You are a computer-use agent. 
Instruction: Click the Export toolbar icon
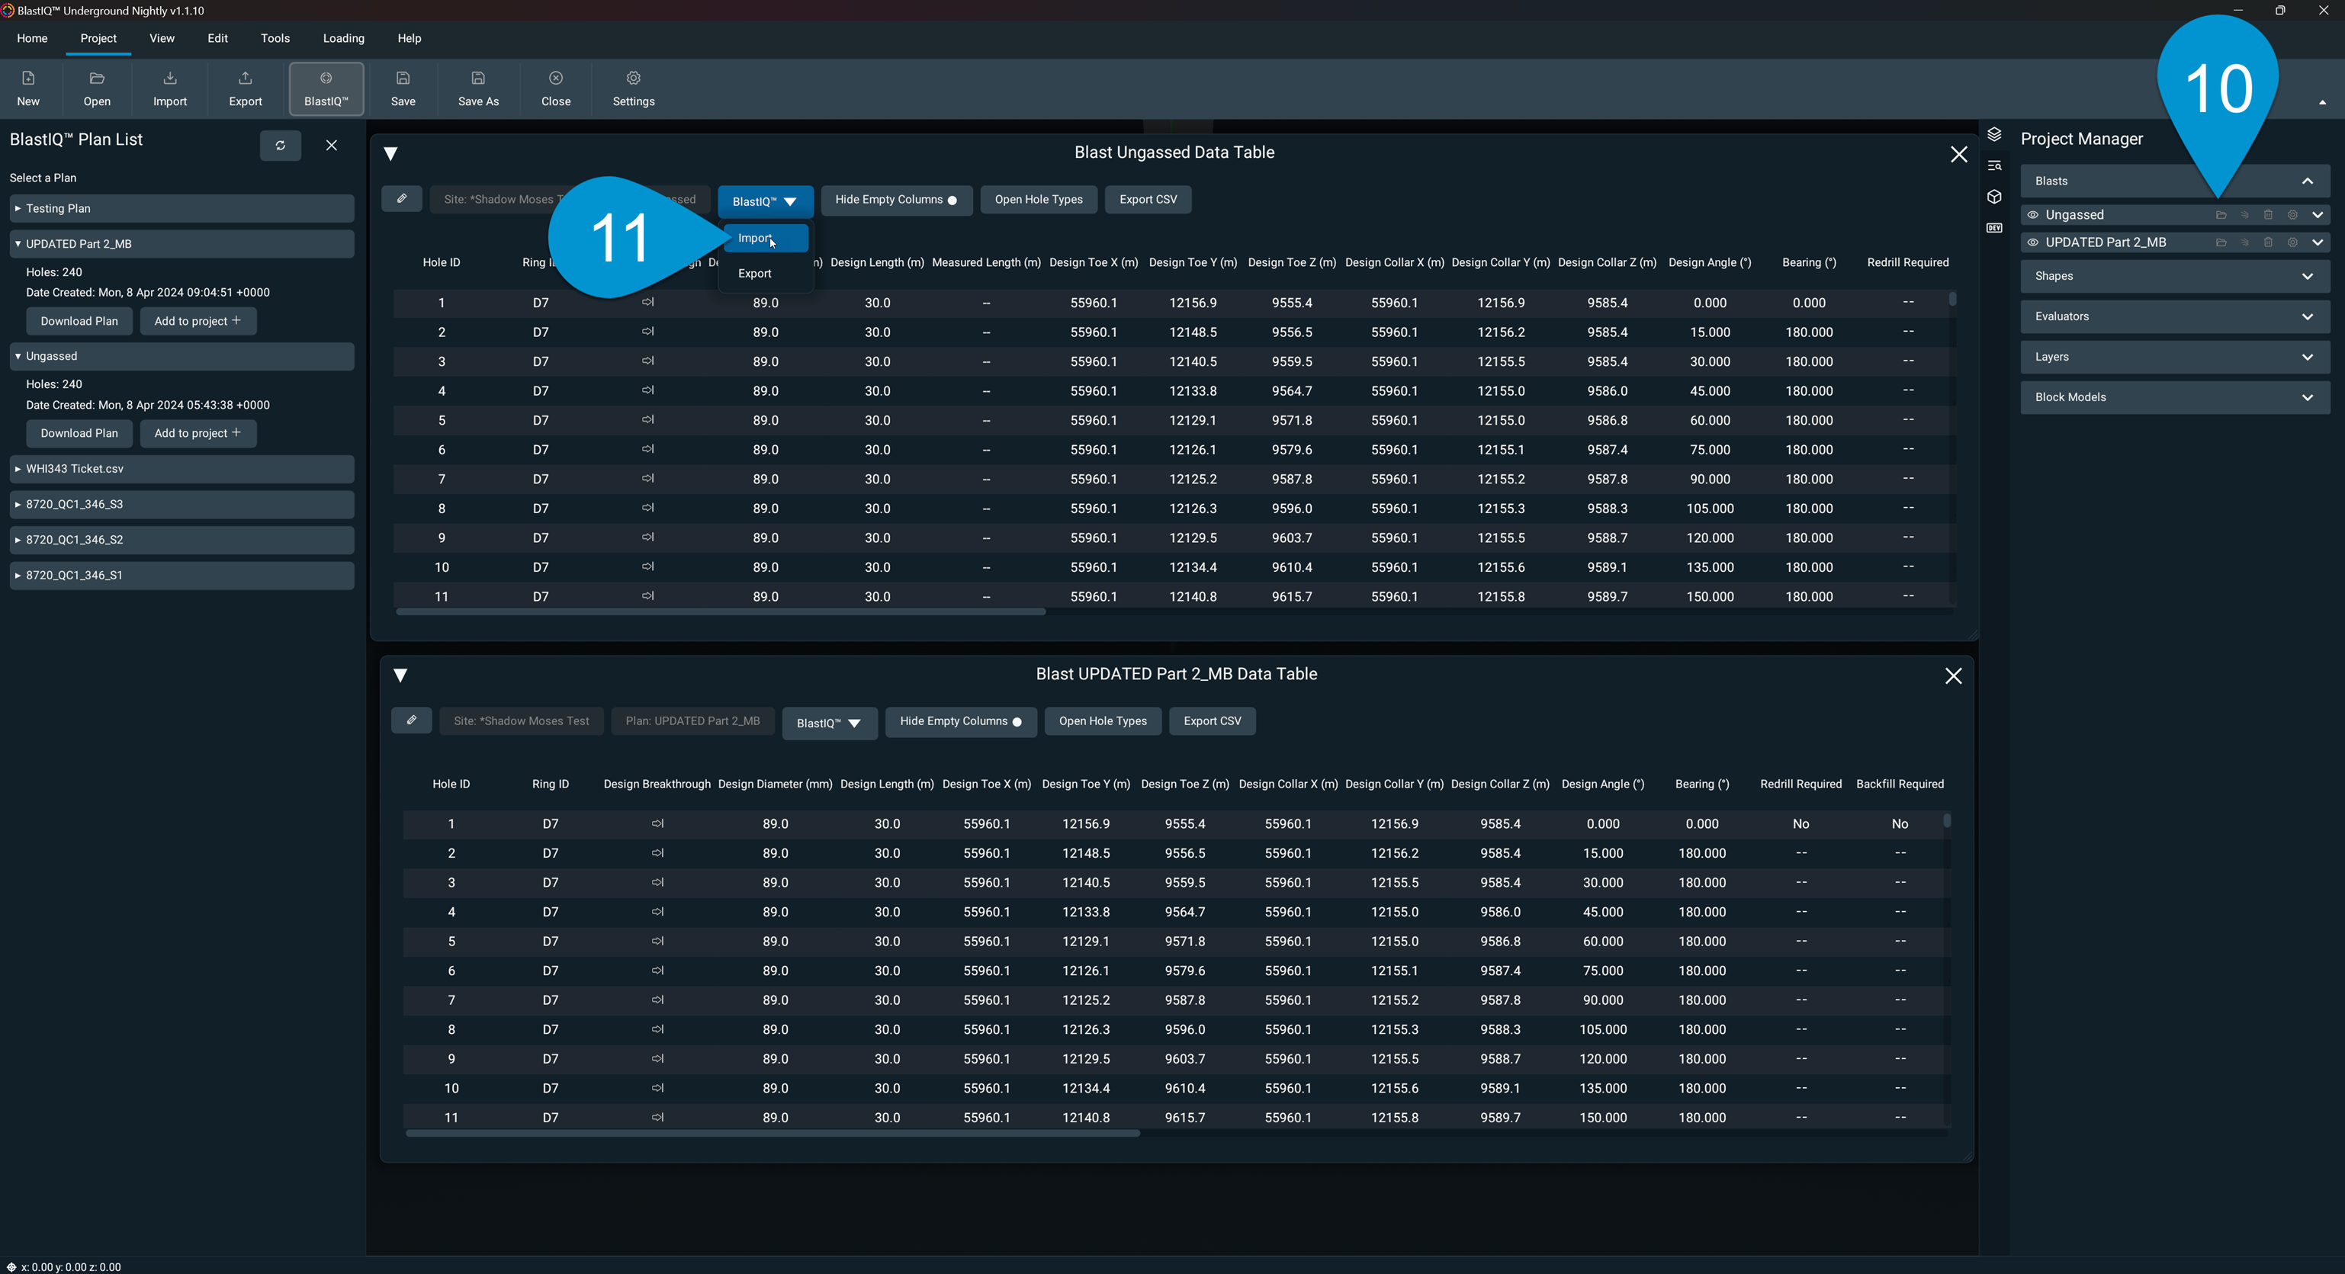pos(245,88)
